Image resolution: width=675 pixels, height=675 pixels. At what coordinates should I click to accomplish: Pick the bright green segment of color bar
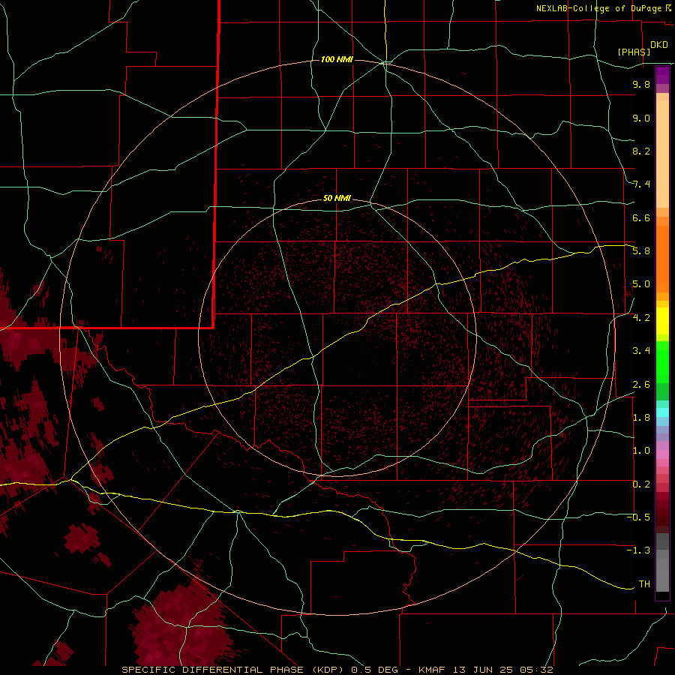662,362
